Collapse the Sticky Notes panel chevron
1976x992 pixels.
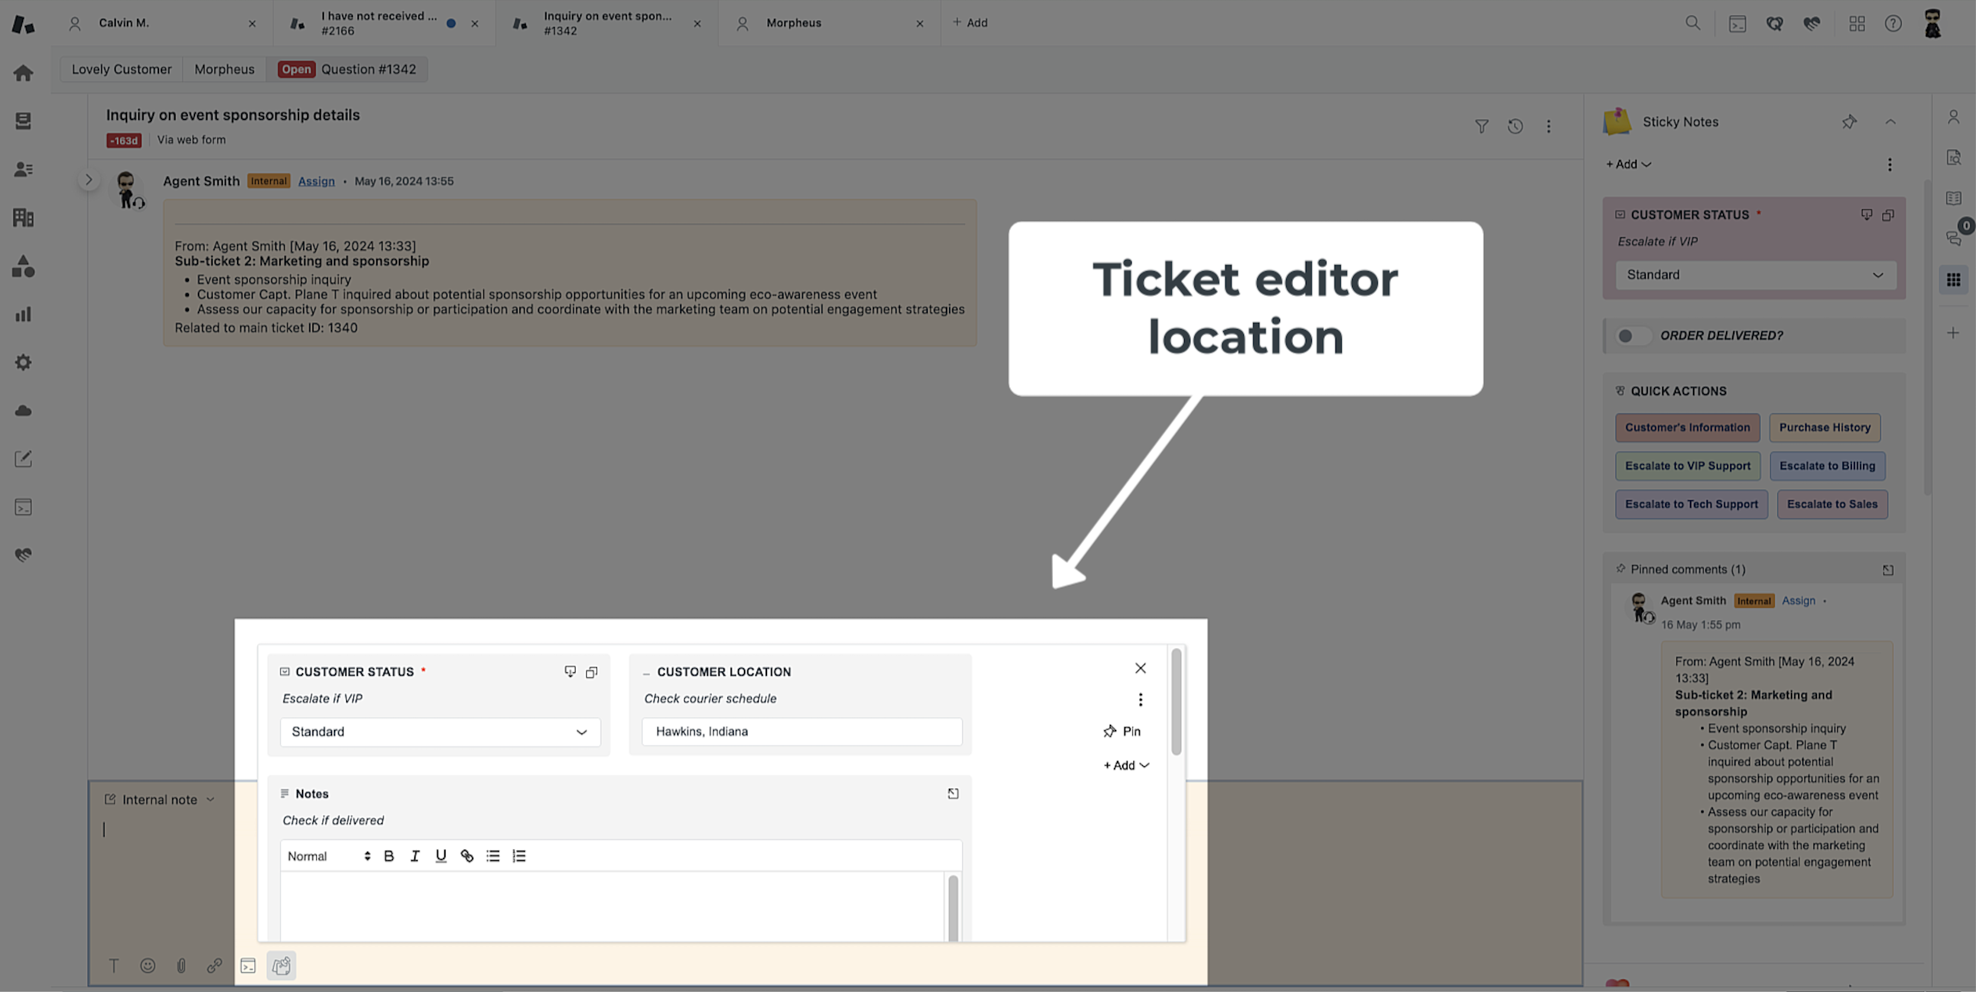[1890, 122]
